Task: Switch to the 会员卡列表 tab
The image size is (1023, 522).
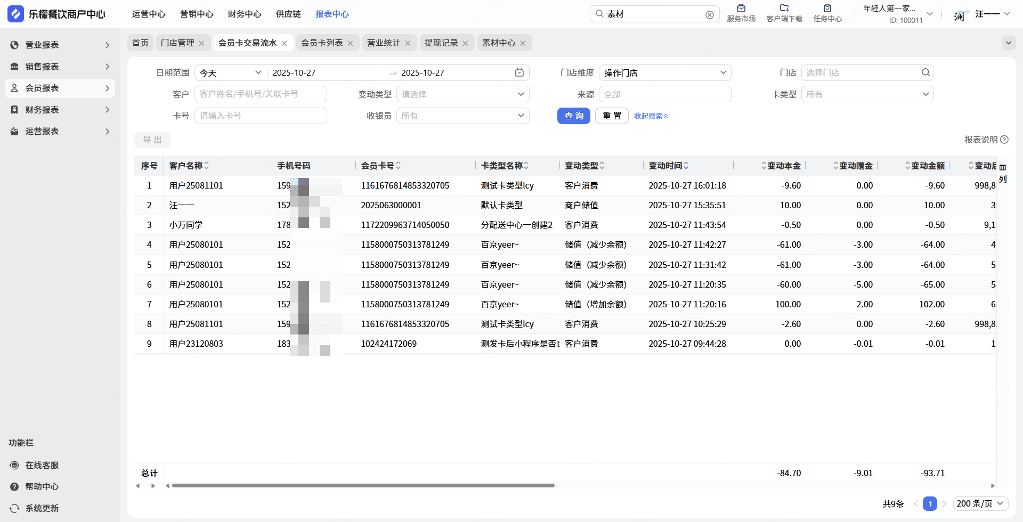Action: pos(322,43)
